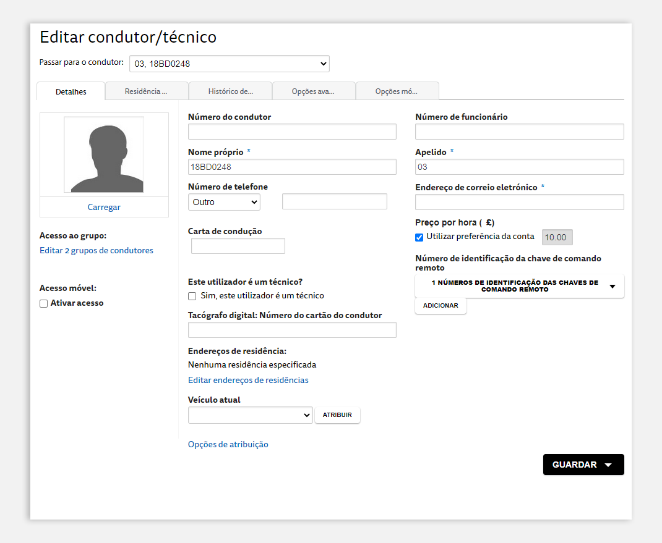Open the Histórico de... tab
The width and height of the screenshot is (662, 543).
point(231,91)
